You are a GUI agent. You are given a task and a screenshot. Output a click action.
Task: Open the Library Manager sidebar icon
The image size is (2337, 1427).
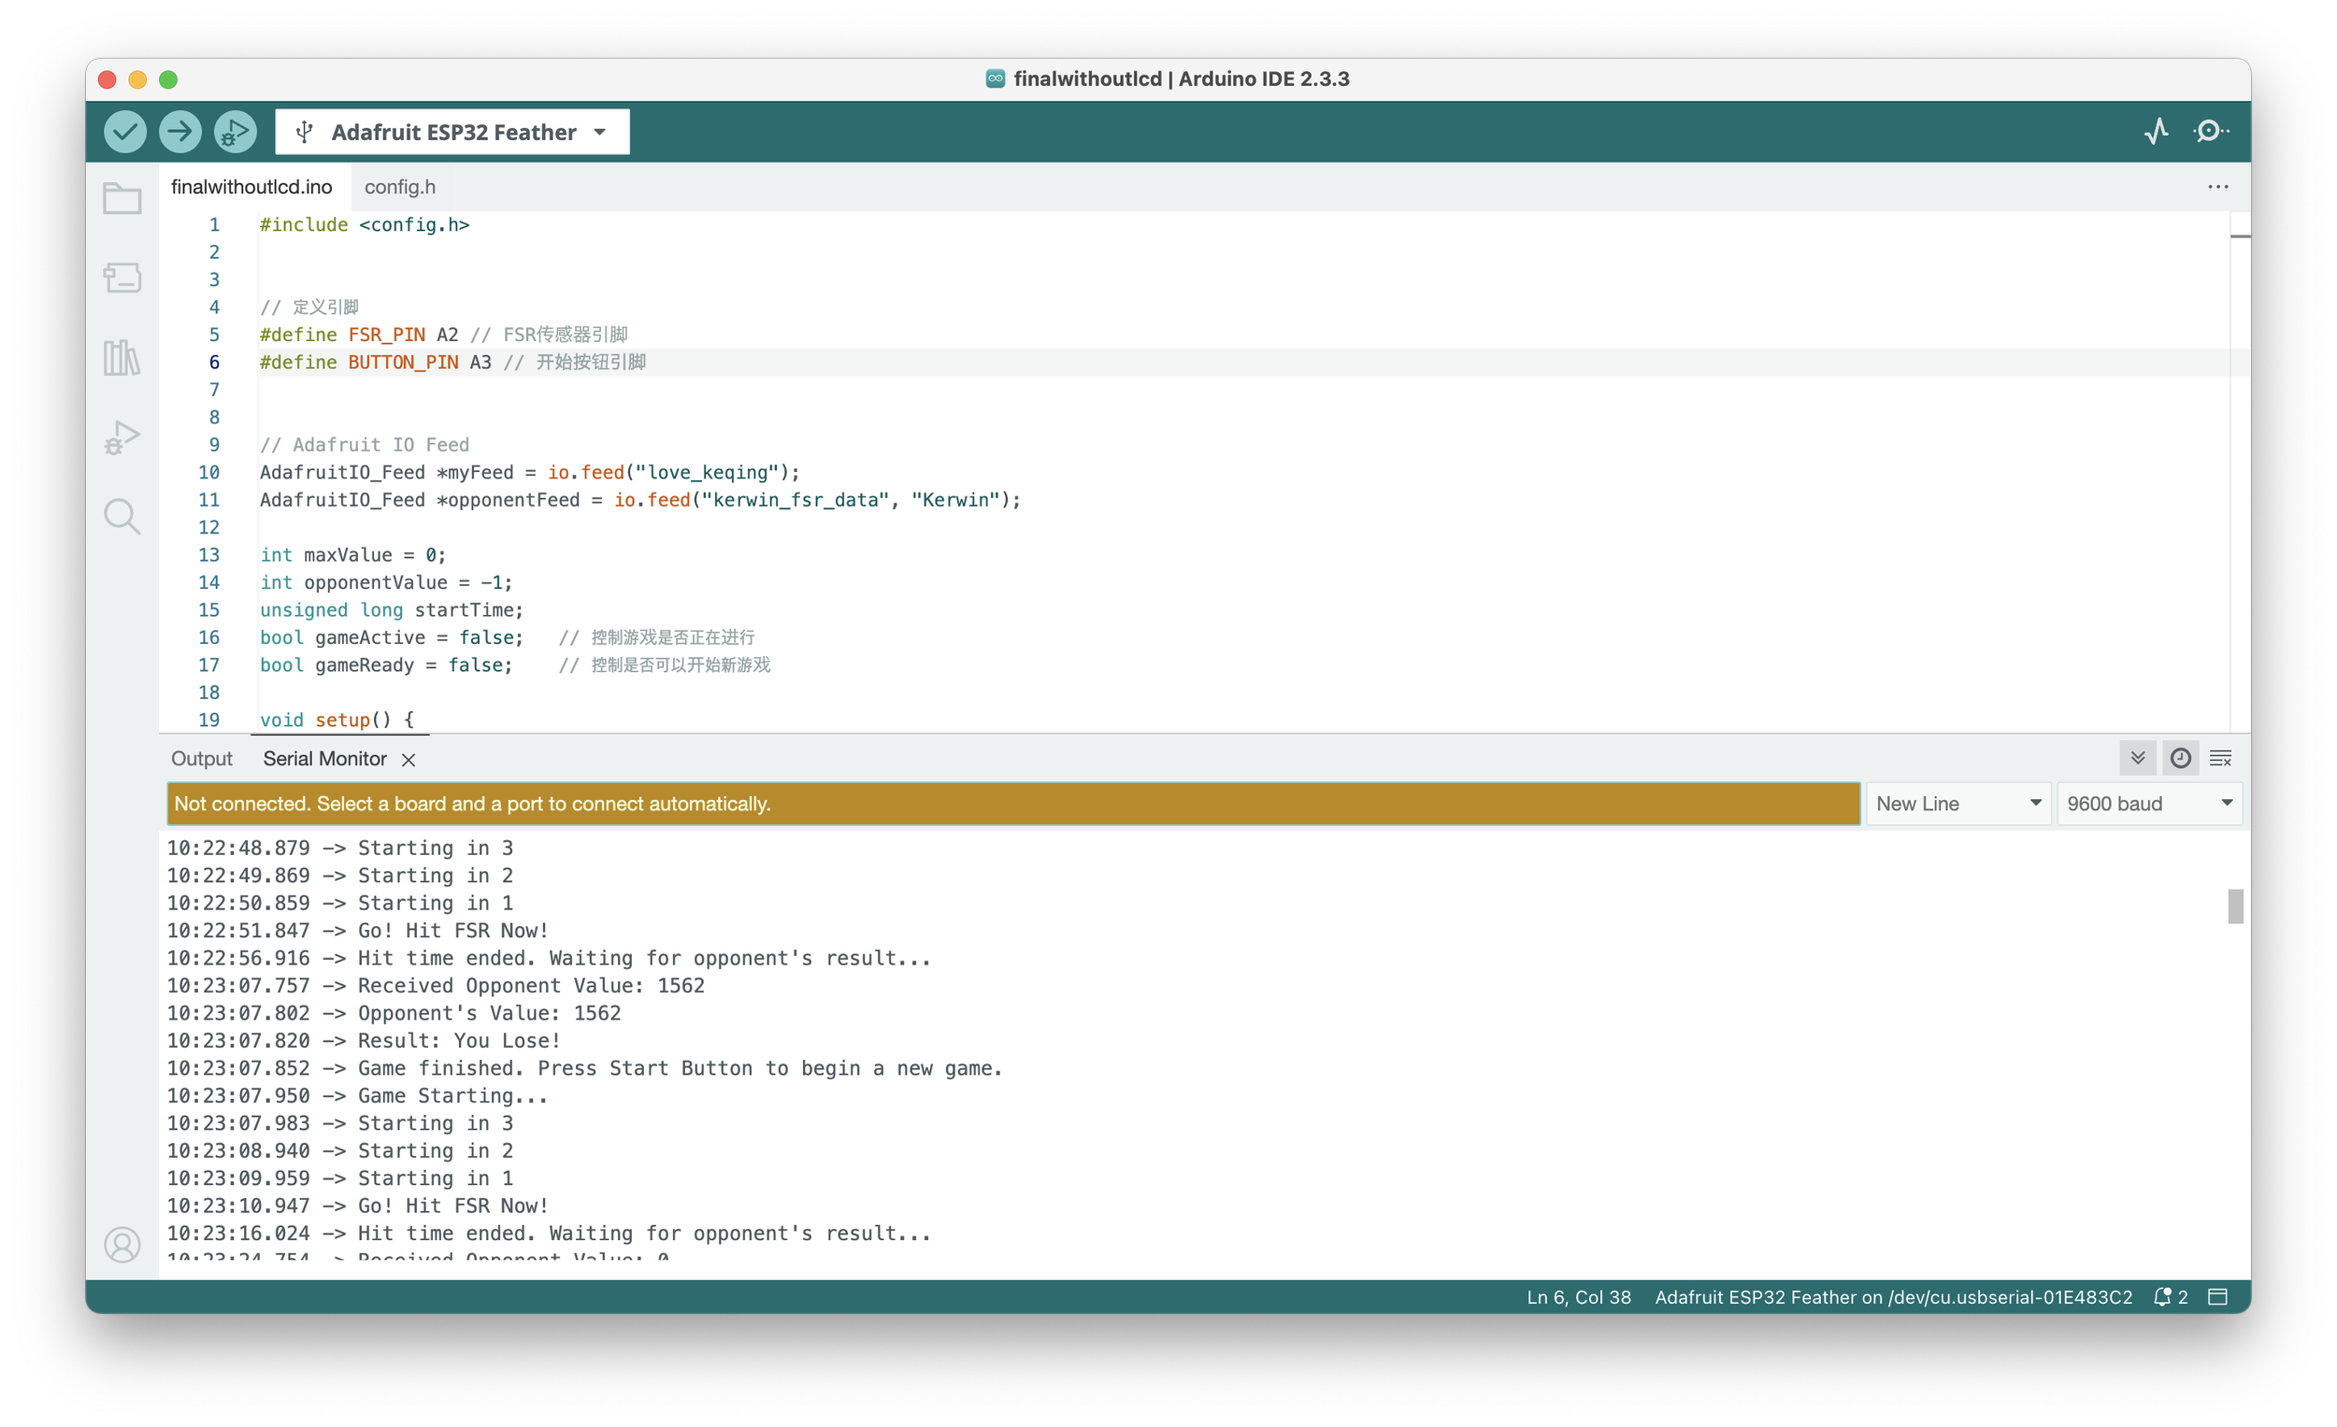tap(122, 358)
